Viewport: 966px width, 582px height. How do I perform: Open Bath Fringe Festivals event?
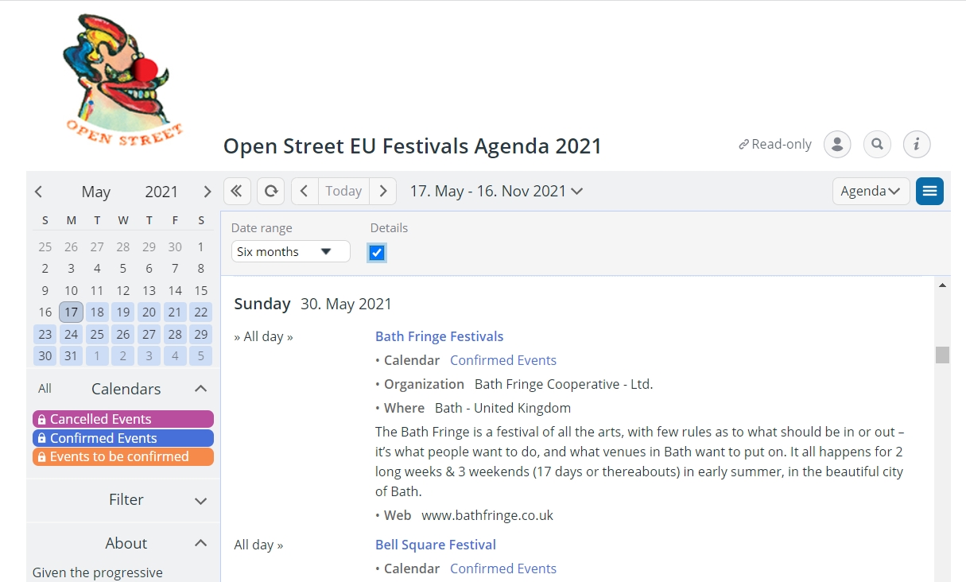[440, 336]
